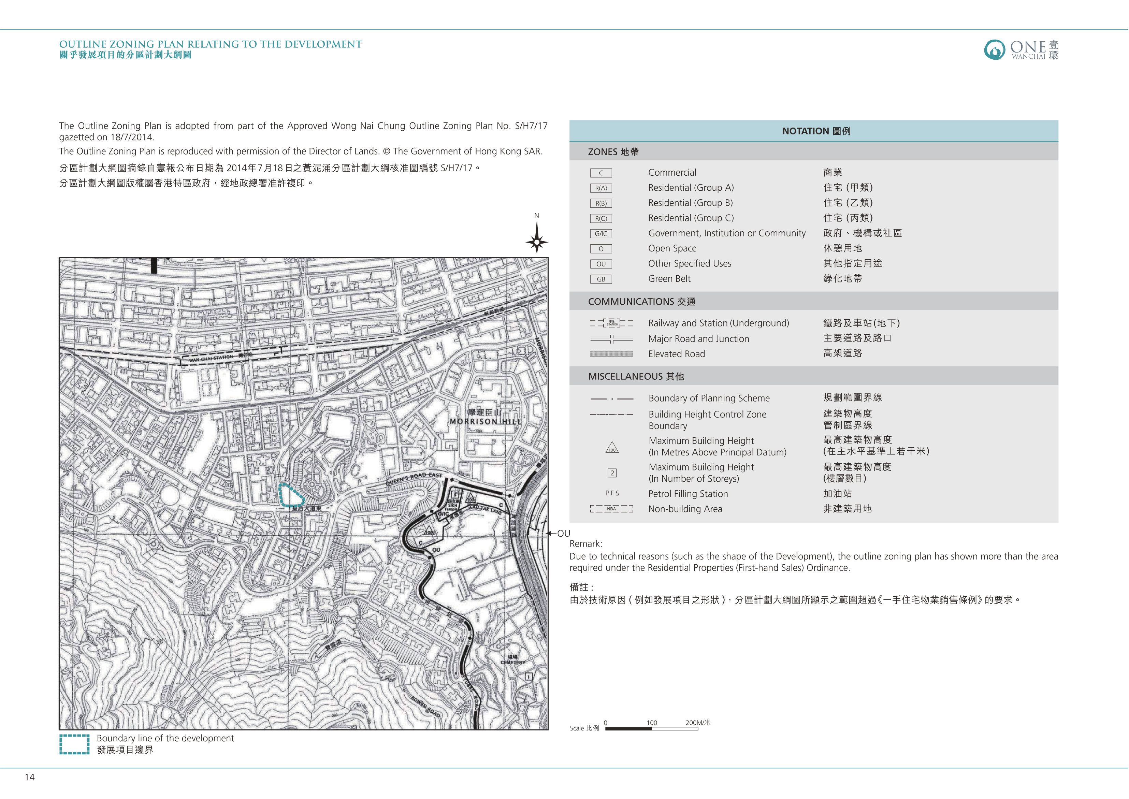Click the dashed development boundary on map

click(291, 495)
